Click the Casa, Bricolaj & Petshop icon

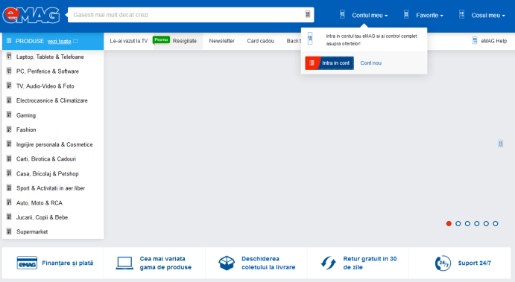[x=9, y=173]
